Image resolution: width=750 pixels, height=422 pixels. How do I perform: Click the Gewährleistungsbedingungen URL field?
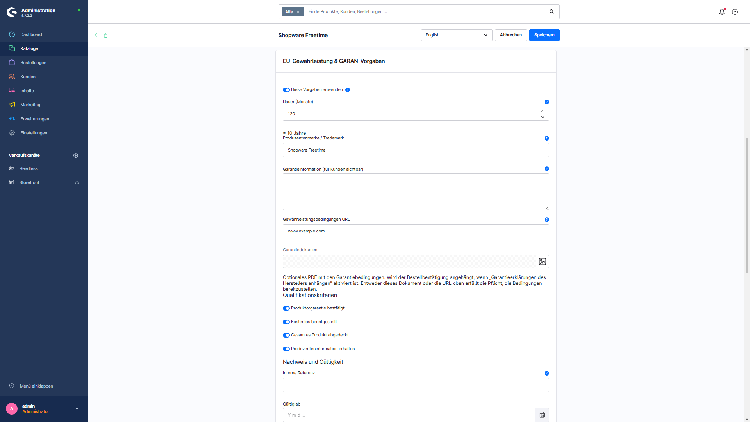click(416, 231)
